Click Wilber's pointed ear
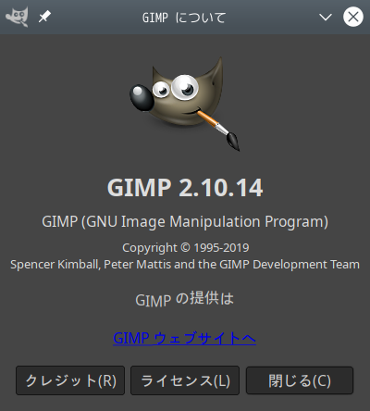 [215, 74]
